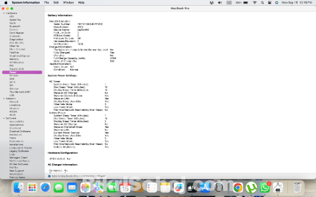The image size is (316, 197).
Task: Select Wi-Fi under Network in the sidebar
Action: point(12,115)
